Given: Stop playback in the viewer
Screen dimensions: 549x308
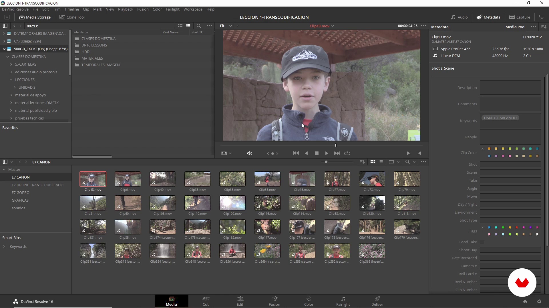Looking at the screenshot, I should (317, 153).
